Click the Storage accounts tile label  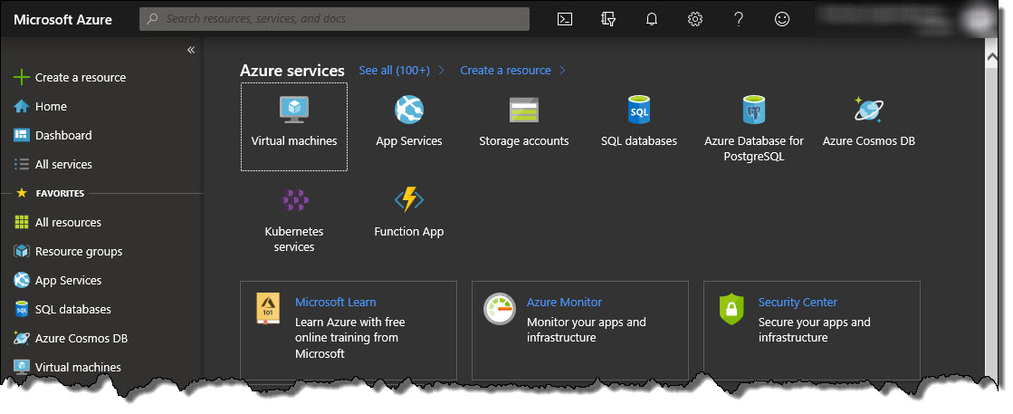click(524, 141)
